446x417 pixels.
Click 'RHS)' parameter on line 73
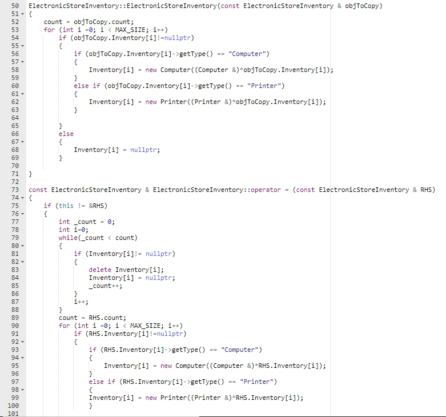(x=428, y=190)
